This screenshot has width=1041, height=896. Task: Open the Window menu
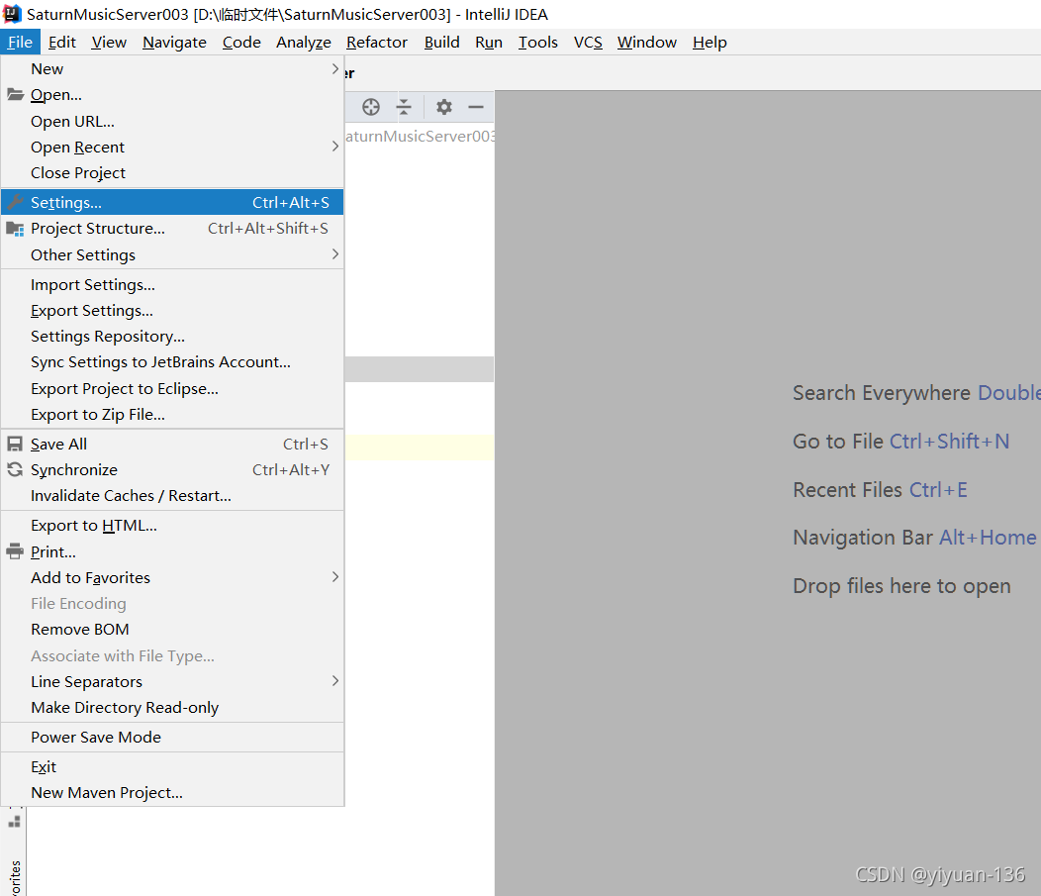click(x=646, y=42)
